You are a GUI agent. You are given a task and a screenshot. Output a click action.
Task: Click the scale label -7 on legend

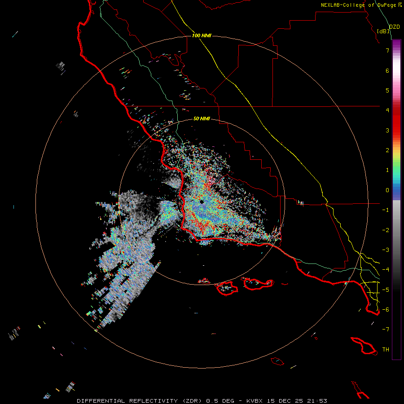tap(386, 329)
